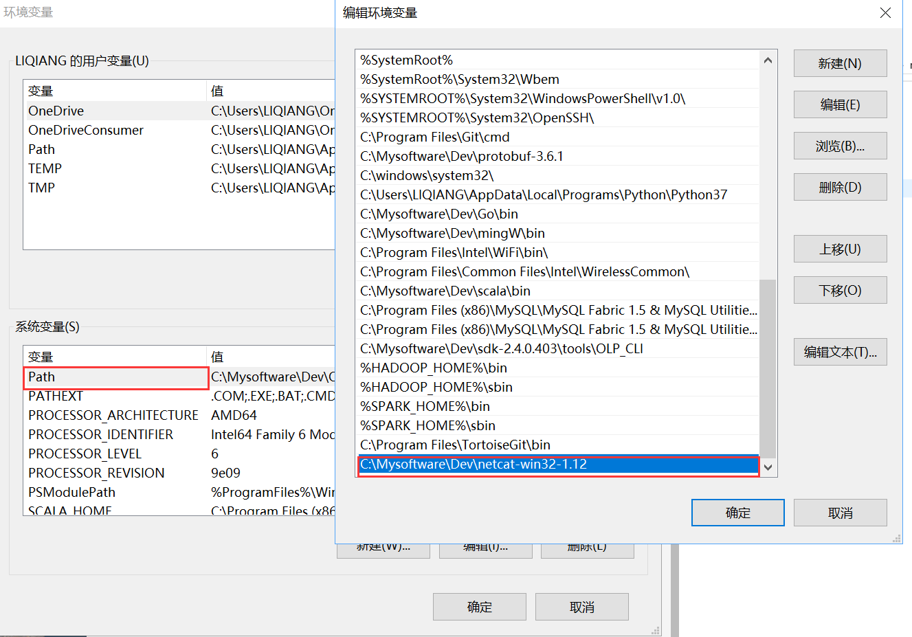Close the 编辑环境变量 dialog
This screenshot has width=912, height=637.
pos(885,12)
